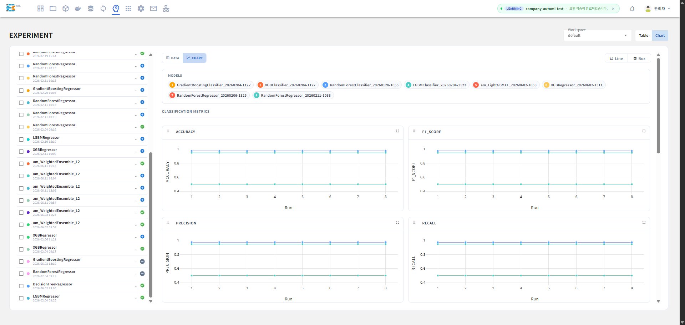Open the Docker whale icon in navigation
Screen dimensions: 685x325
click(78, 9)
